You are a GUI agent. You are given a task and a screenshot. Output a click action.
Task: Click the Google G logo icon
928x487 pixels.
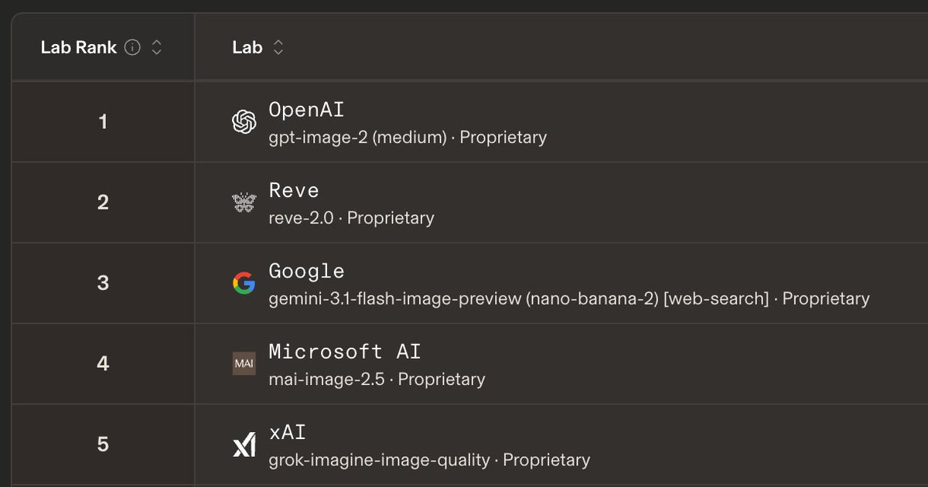244,283
